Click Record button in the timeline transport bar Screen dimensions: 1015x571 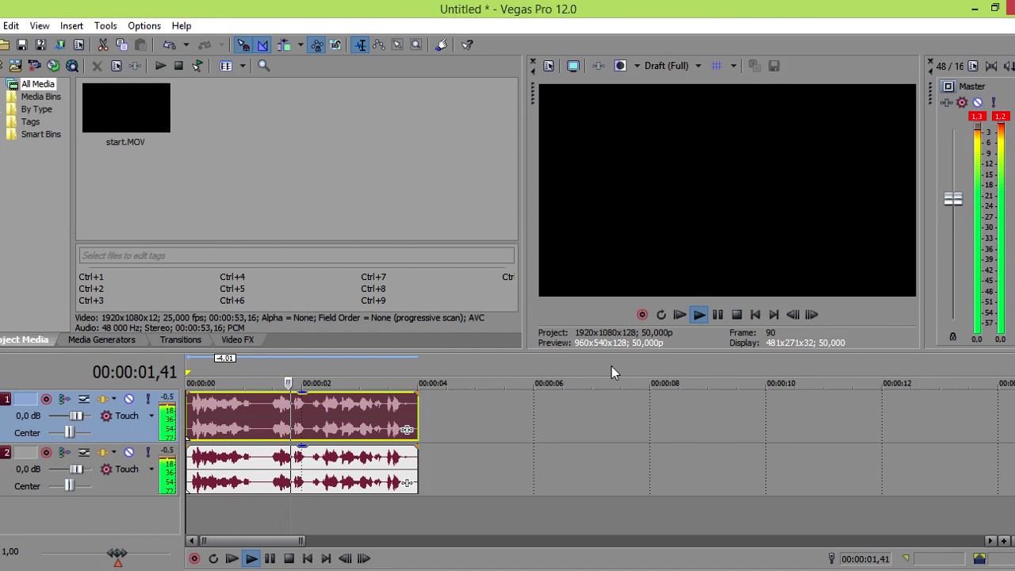coord(194,559)
